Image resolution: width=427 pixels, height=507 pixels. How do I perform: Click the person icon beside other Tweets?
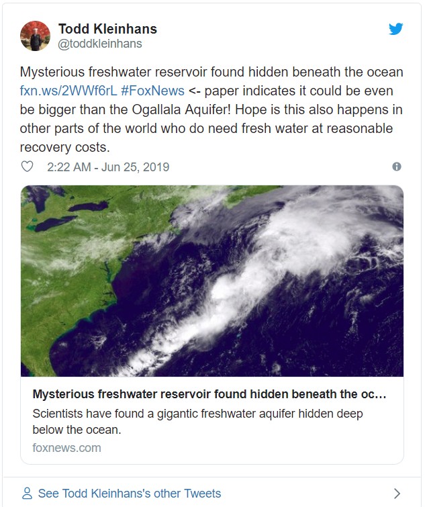click(27, 494)
